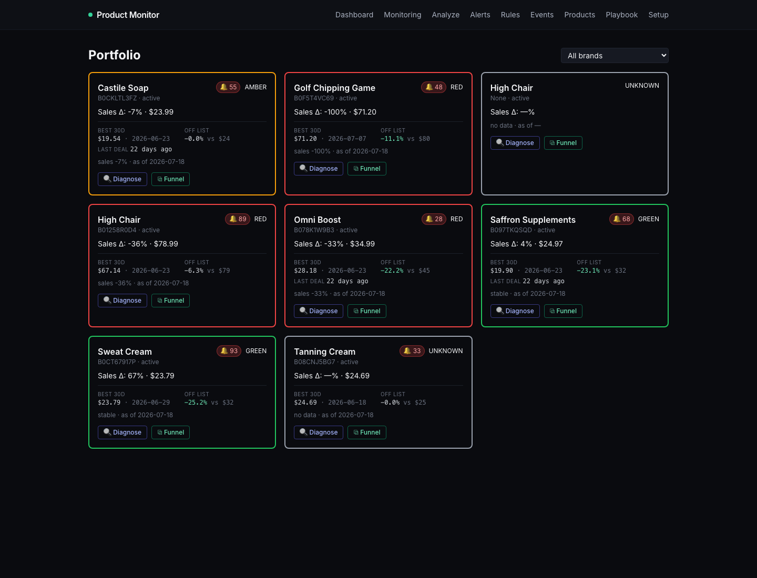Open the Funnel for Tanning Cream

(x=367, y=432)
